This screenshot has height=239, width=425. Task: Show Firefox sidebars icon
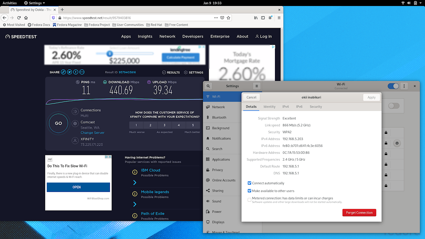(263, 18)
